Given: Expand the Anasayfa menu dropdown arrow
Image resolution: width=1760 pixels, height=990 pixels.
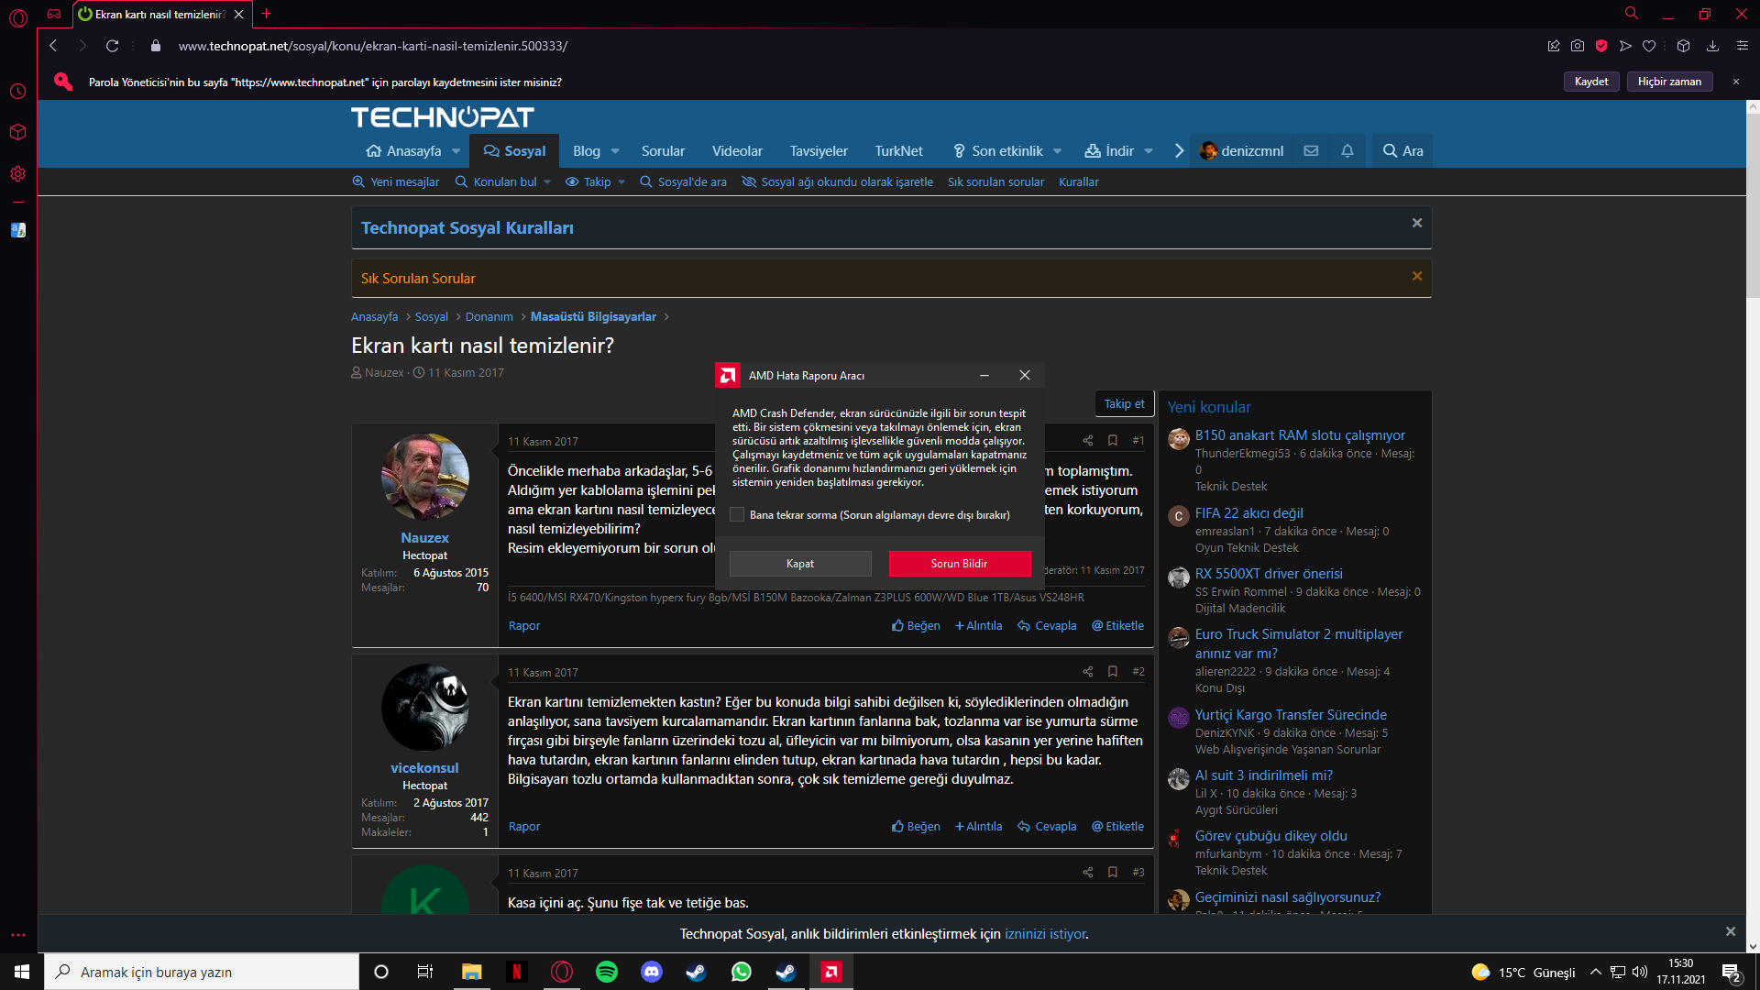Looking at the screenshot, I should coord(456,151).
